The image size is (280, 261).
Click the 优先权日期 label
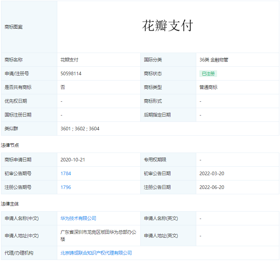[16, 101]
